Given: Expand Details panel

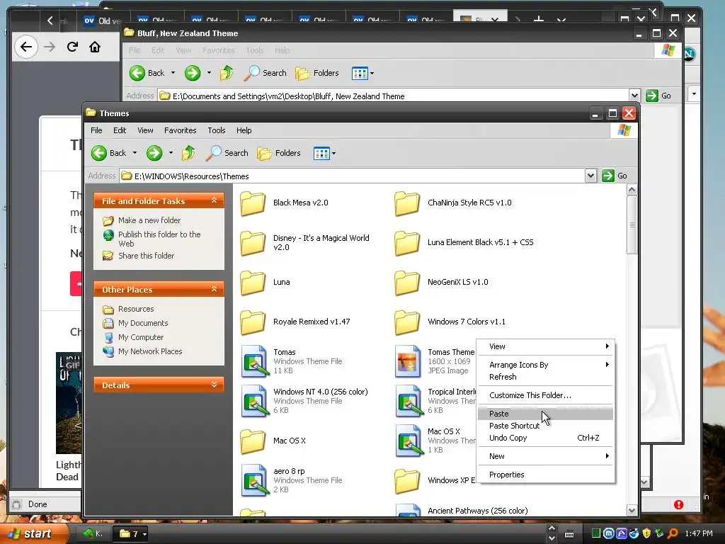Looking at the screenshot, I should pyautogui.click(x=214, y=385).
